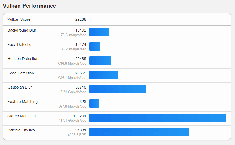Click the 985.1 Mpixels/sec value
Viewport: 235px width, 145px height.
[x=72, y=78]
